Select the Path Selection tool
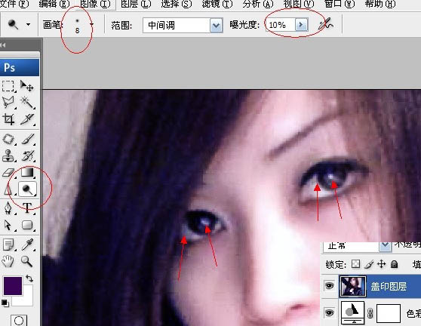The width and height of the screenshot is (421, 326). (x=8, y=225)
